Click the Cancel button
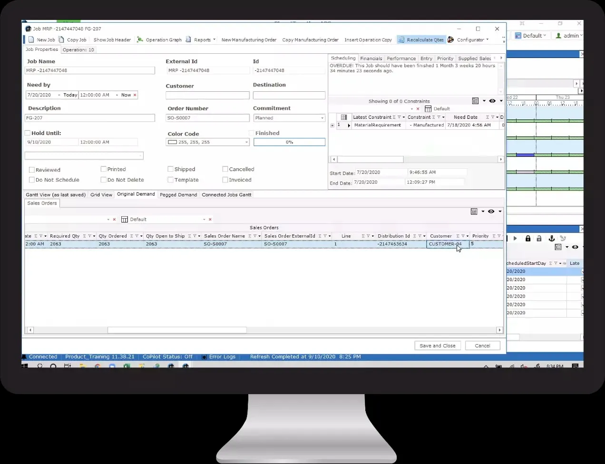This screenshot has width=605, height=464. 482,346
